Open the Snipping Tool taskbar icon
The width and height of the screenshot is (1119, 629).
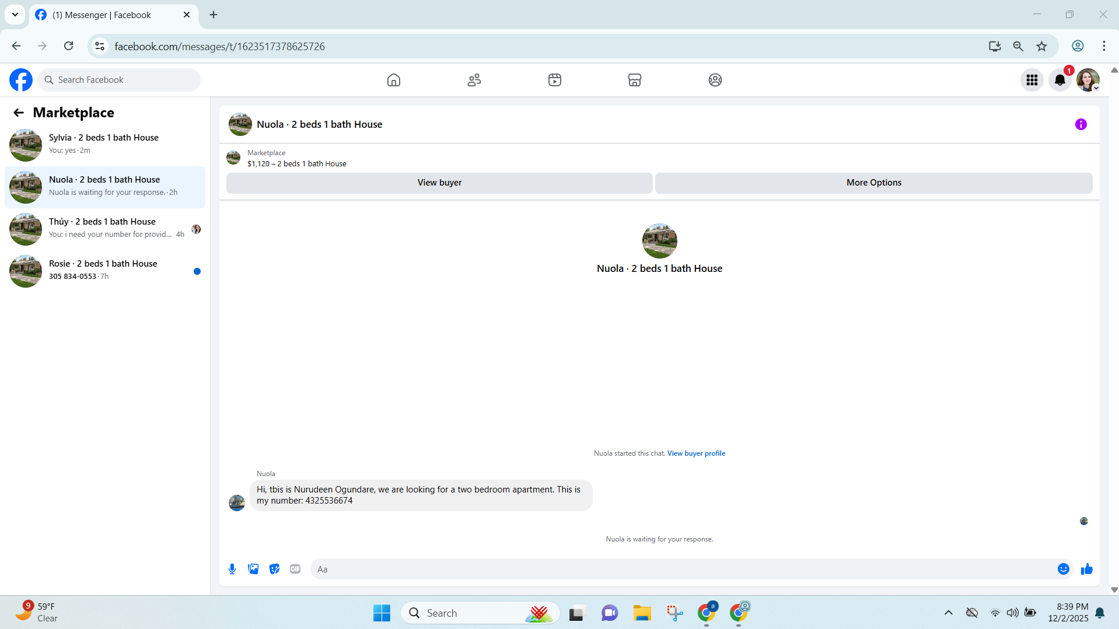[x=674, y=613]
